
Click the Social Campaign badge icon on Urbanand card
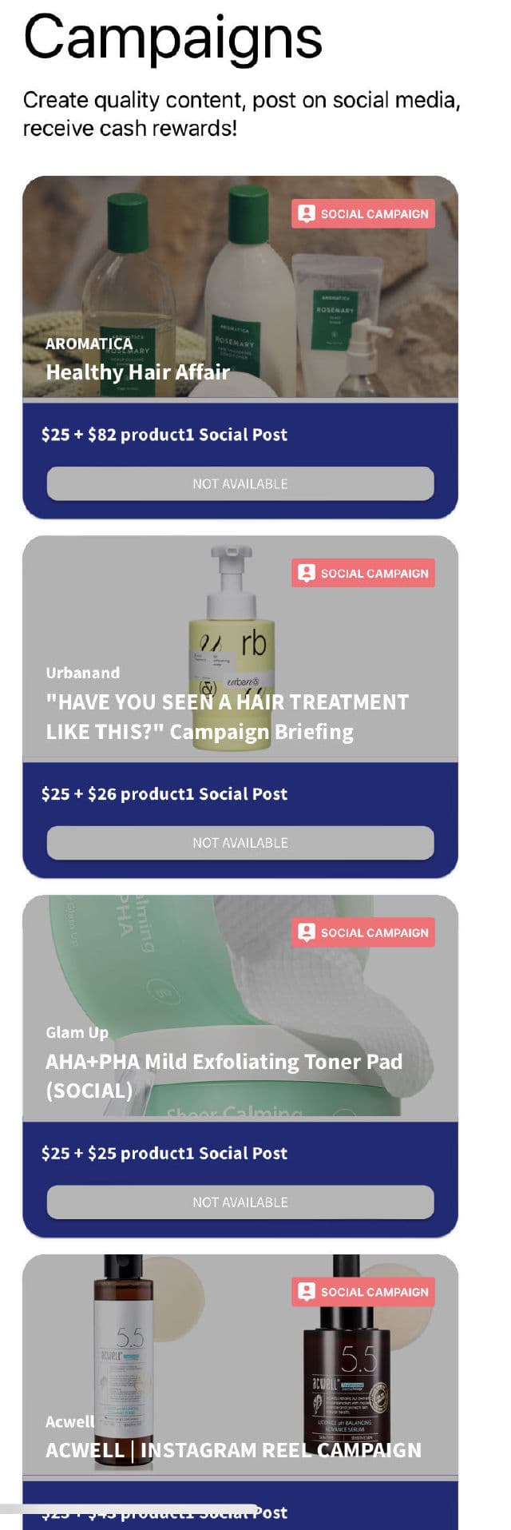coord(306,573)
